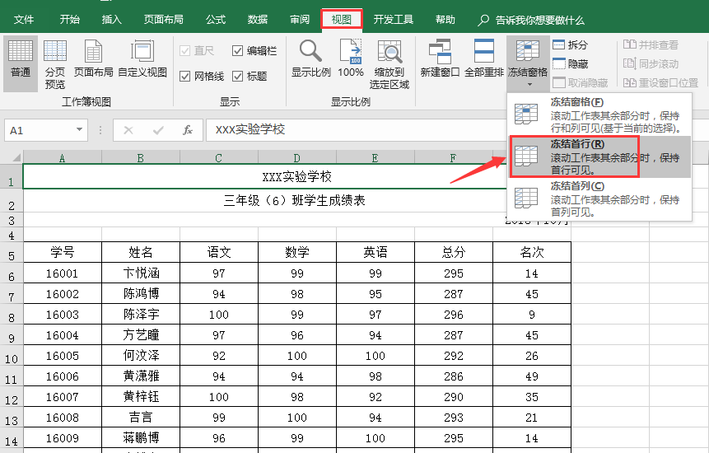This screenshot has height=453, width=709.
Task: Toggle the 标题 headings checkbox
Action: (237, 76)
